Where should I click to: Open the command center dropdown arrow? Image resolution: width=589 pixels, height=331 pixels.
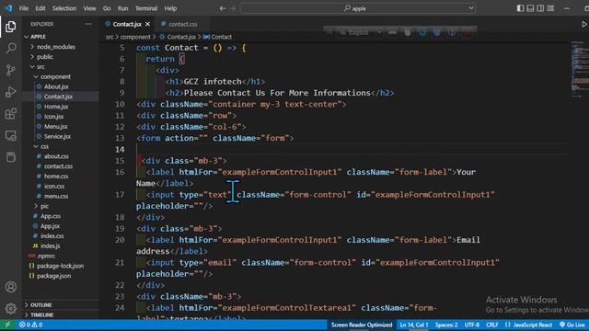471,8
